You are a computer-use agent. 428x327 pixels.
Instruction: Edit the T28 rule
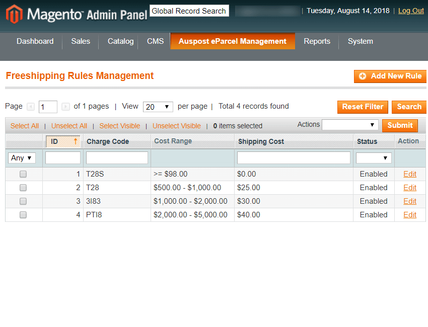pos(410,188)
